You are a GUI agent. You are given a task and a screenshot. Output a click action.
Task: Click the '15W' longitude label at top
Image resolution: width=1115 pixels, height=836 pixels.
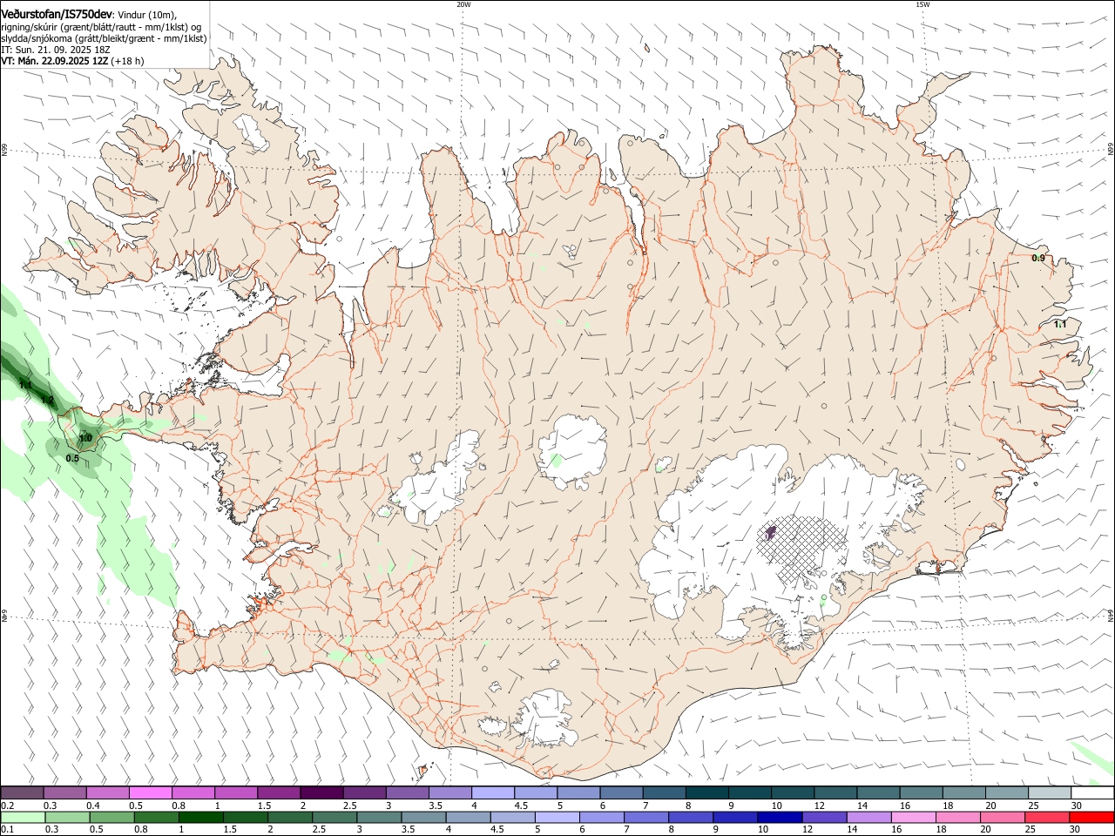point(922,4)
